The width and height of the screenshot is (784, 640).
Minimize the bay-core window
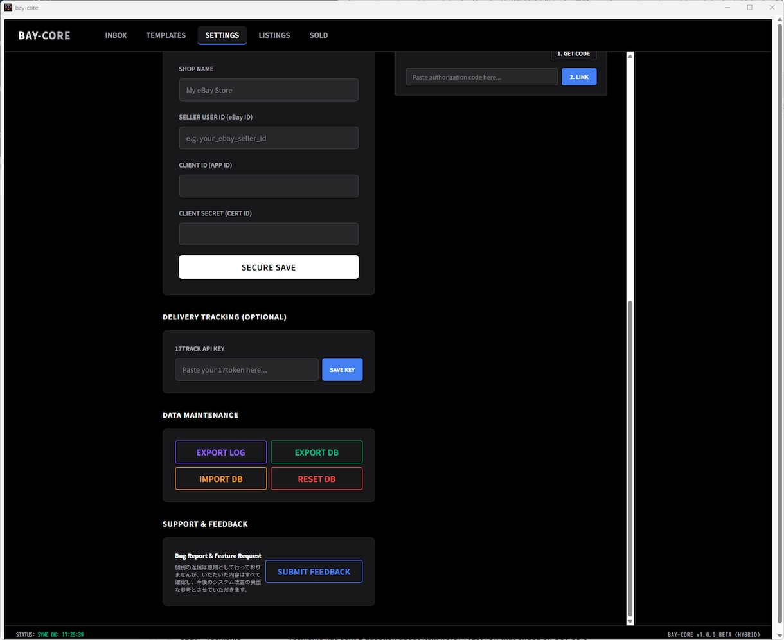tap(727, 8)
